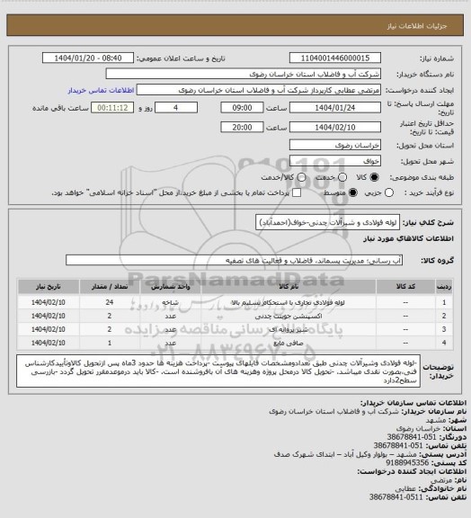The width and height of the screenshot is (471, 518).
Task: Select item name اکسپنشن جوینت چدنی
Action: [289, 316]
